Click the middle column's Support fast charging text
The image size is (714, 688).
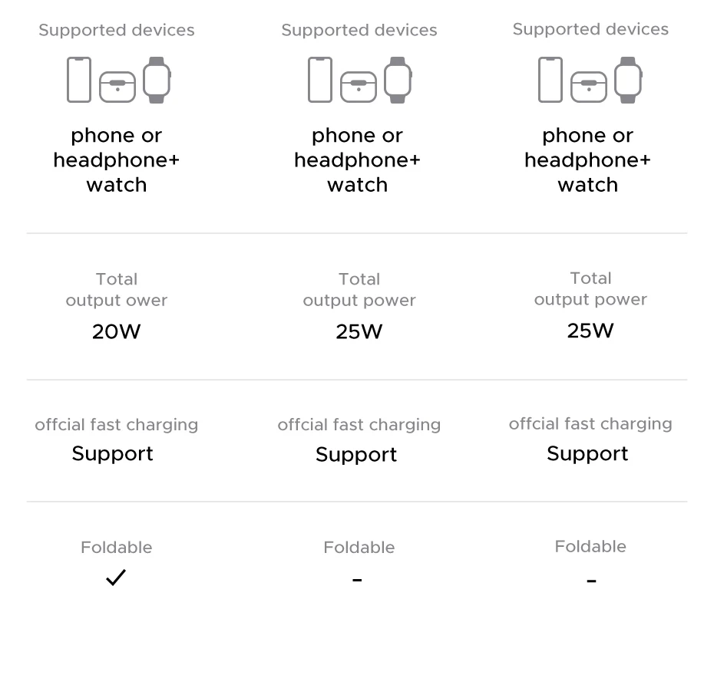click(x=356, y=454)
